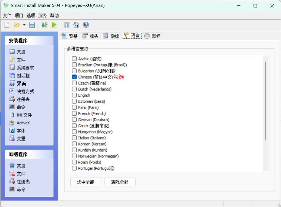
Task: Click the compile installer icon
Action: click(x=44, y=25)
